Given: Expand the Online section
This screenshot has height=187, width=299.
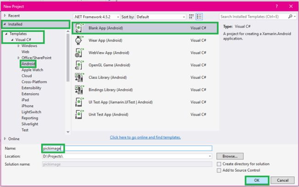Looking at the screenshot, I should pyautogui.click(x=5, y=139).
